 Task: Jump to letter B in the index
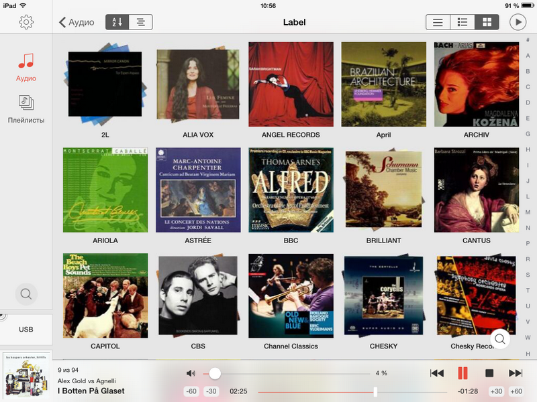pos(528,72)
